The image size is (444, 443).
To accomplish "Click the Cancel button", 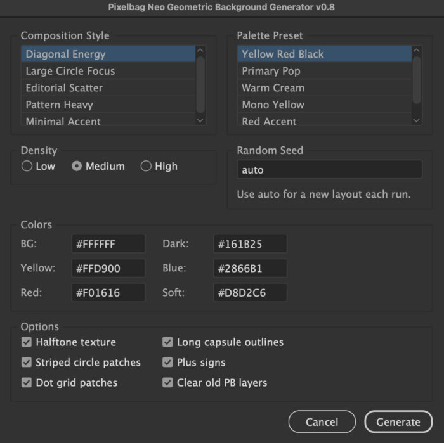I will [x=322, y=422].
